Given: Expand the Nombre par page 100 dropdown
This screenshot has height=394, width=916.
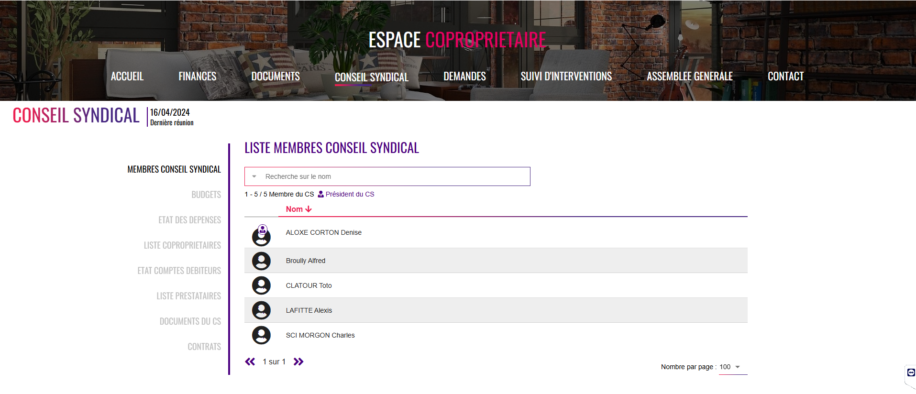Looking at the screenshot, I should [738, 367].
